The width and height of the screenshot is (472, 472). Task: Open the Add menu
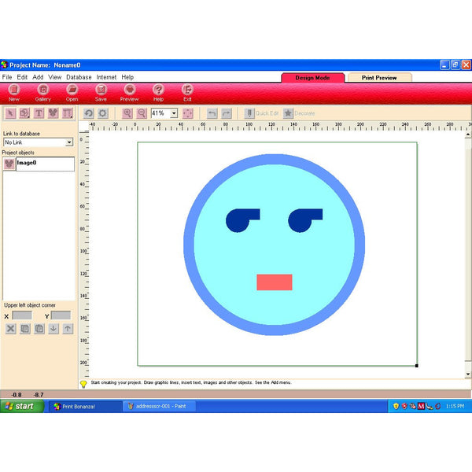38,77
